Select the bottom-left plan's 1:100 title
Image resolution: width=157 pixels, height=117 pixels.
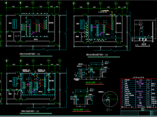[x=30, y=111]
